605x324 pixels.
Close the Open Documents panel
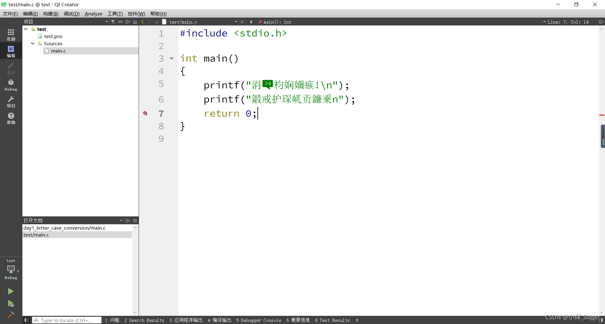[x=135, y=221]
